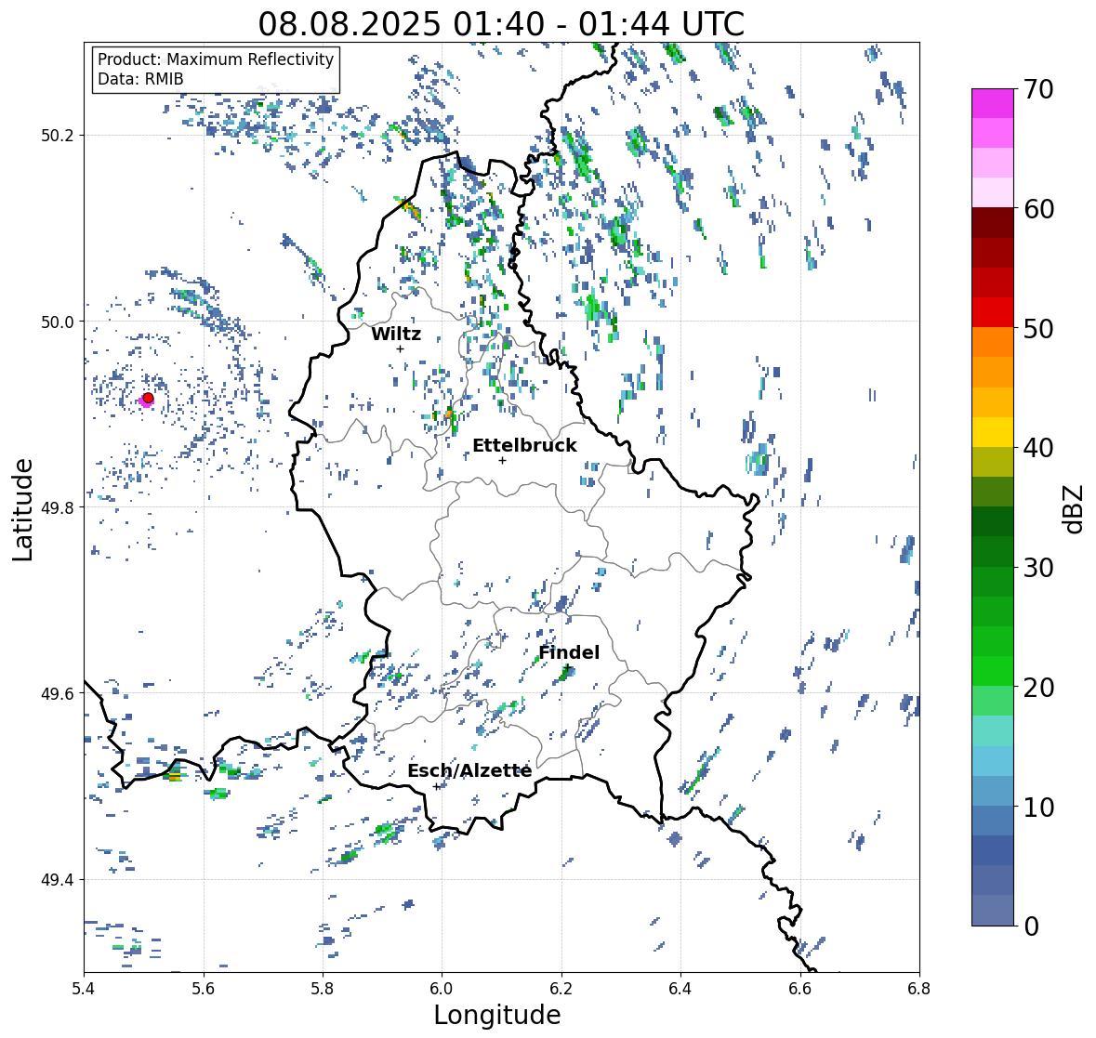
Task: Click the 0 tick on the colorbar
Action: pos(1031,926)
